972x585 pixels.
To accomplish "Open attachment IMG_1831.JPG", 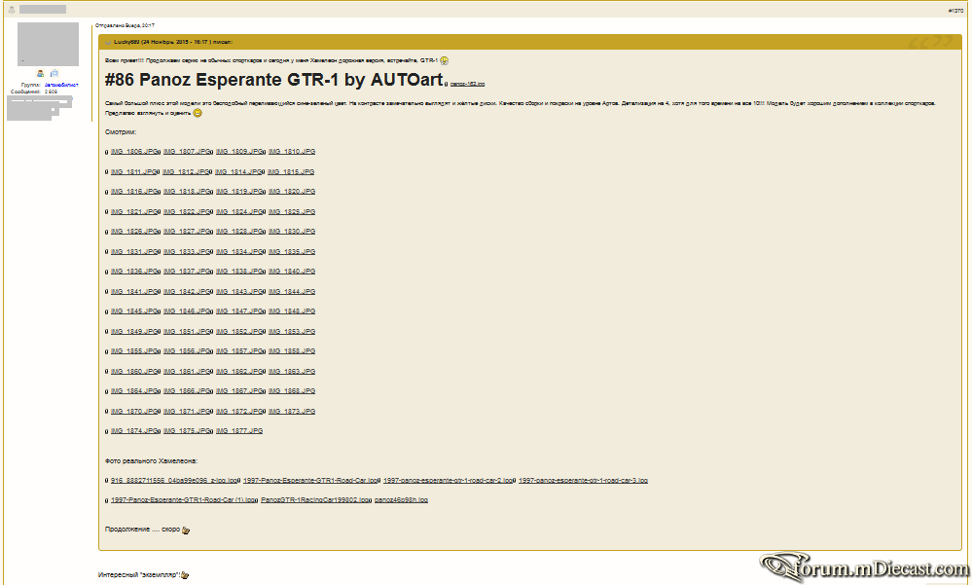I will [x=134, y=252].
